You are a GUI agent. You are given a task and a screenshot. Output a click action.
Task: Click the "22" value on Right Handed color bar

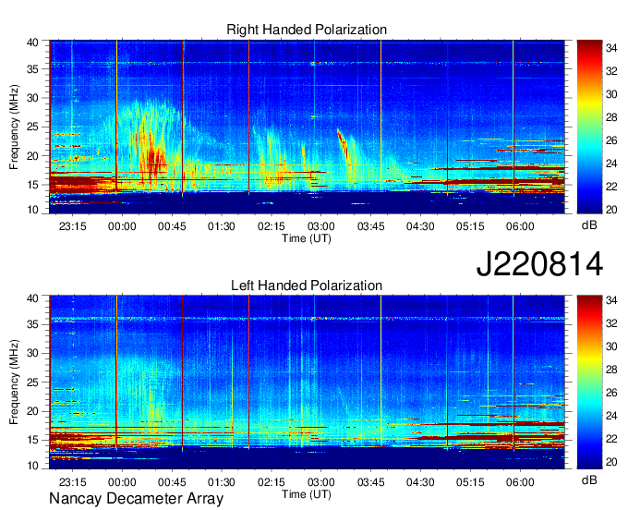[611, 187]
